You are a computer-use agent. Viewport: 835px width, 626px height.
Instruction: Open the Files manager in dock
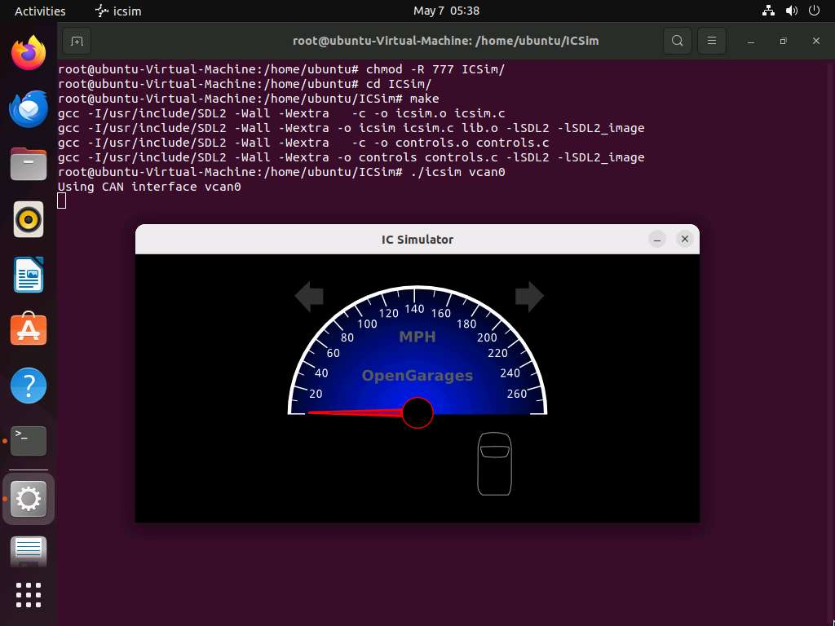[x=29, y=165]
